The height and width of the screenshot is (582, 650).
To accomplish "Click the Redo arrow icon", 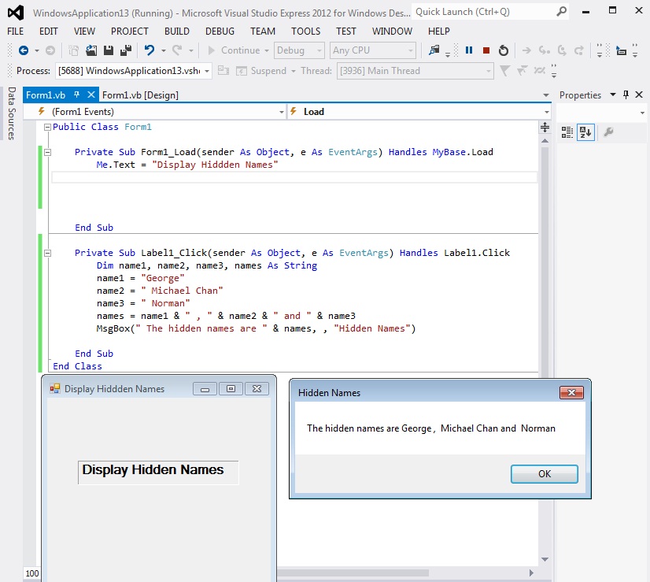I will tap(177, 50).
